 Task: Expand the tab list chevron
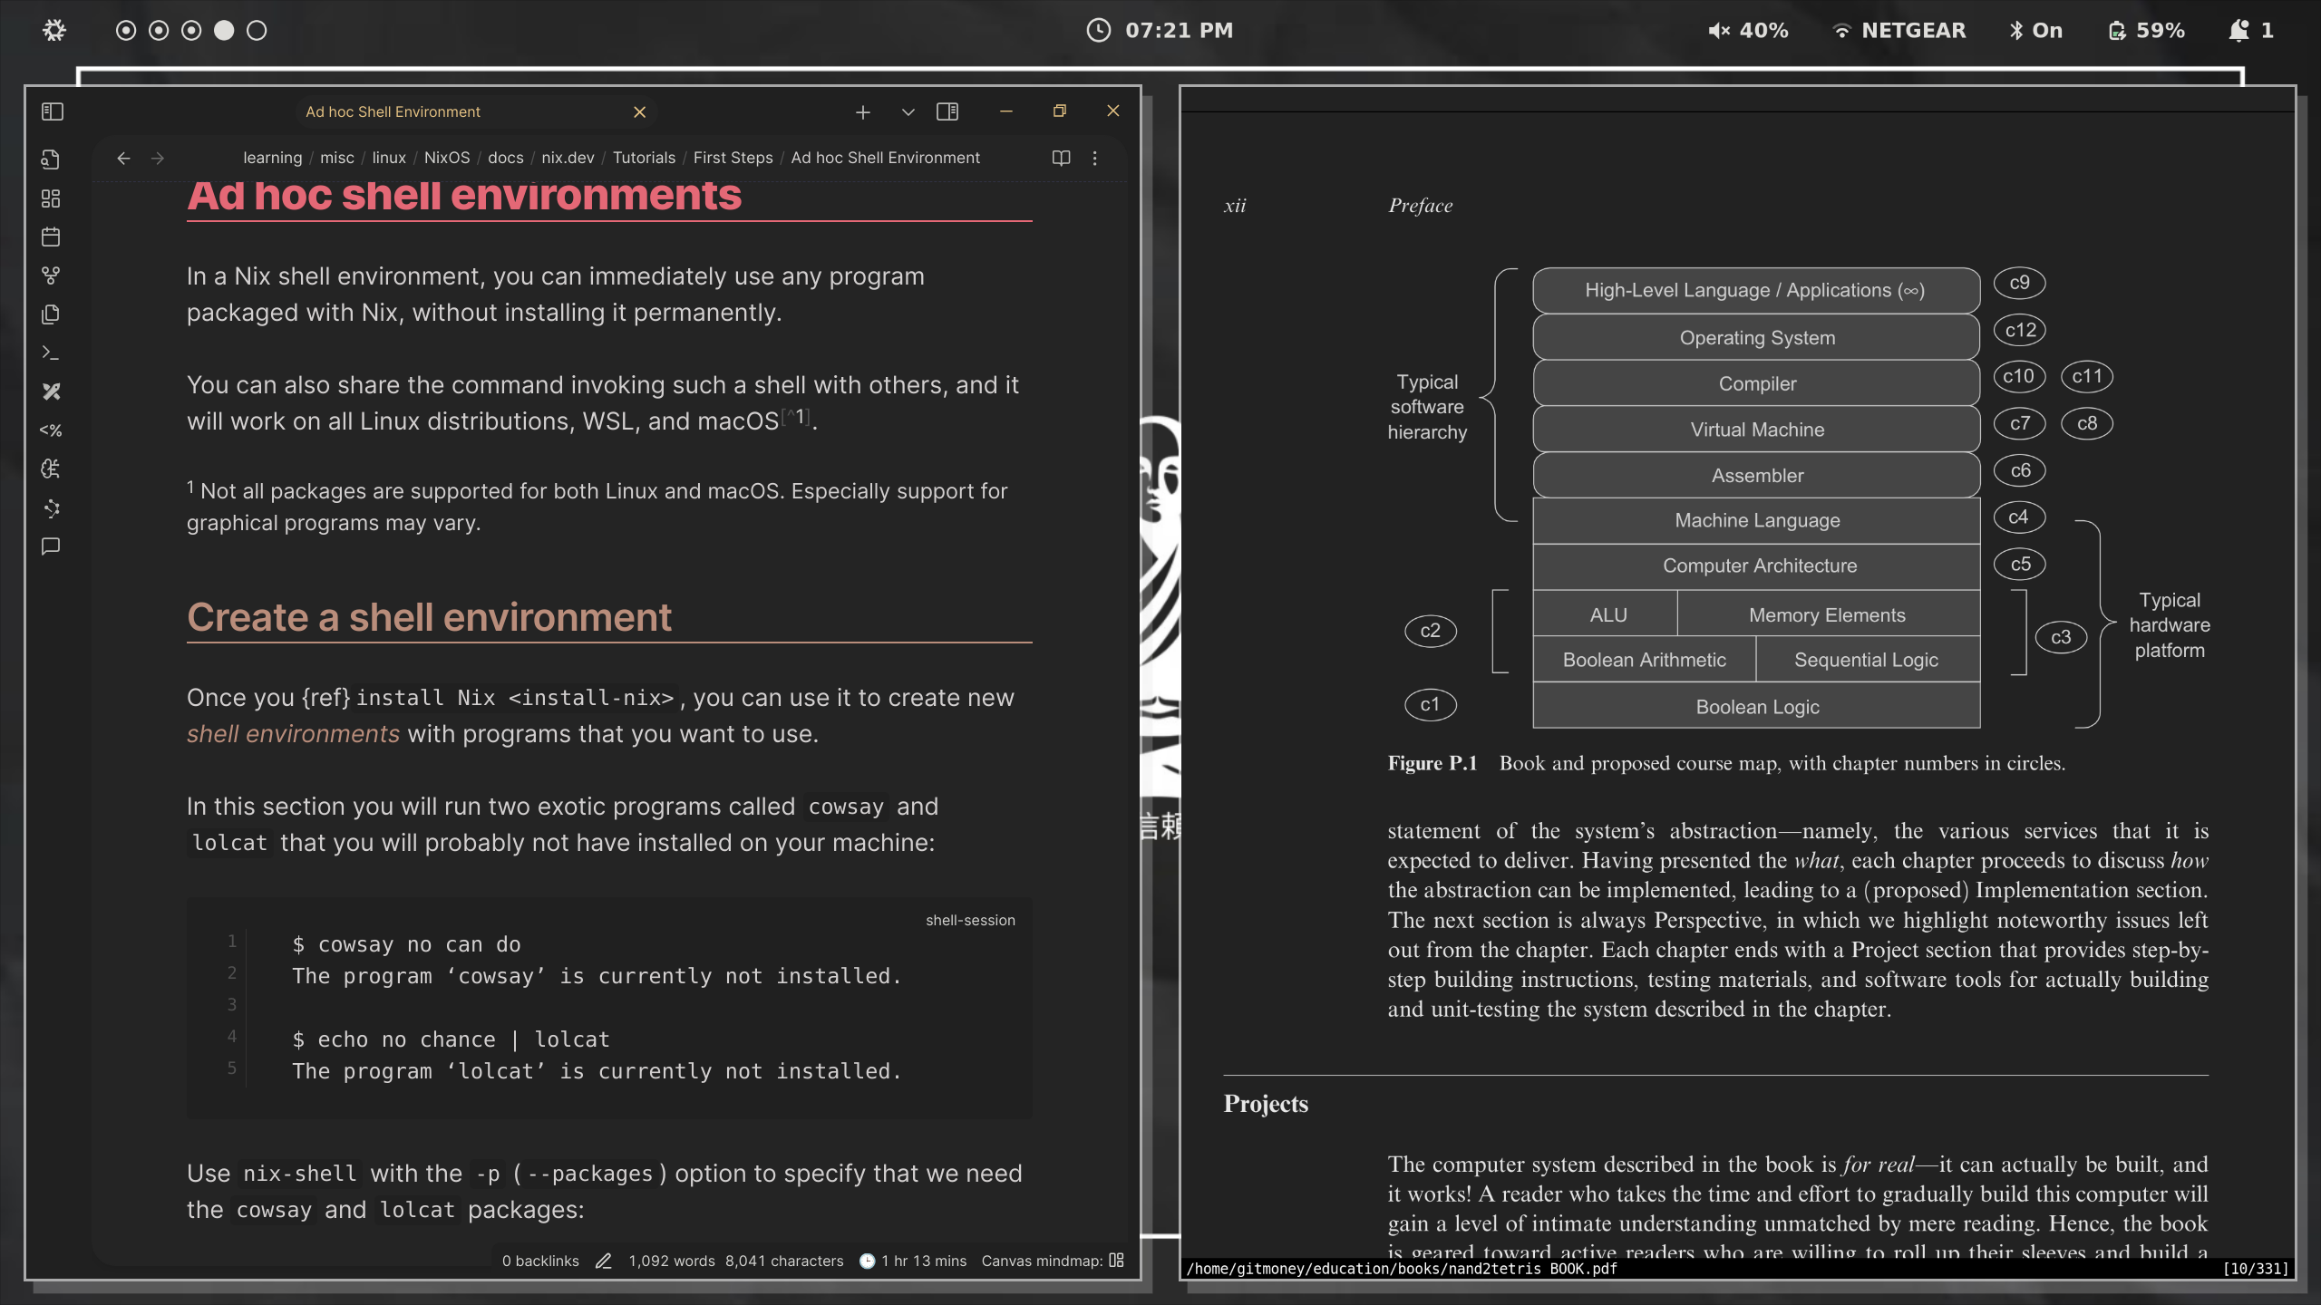tap(908, 111)
